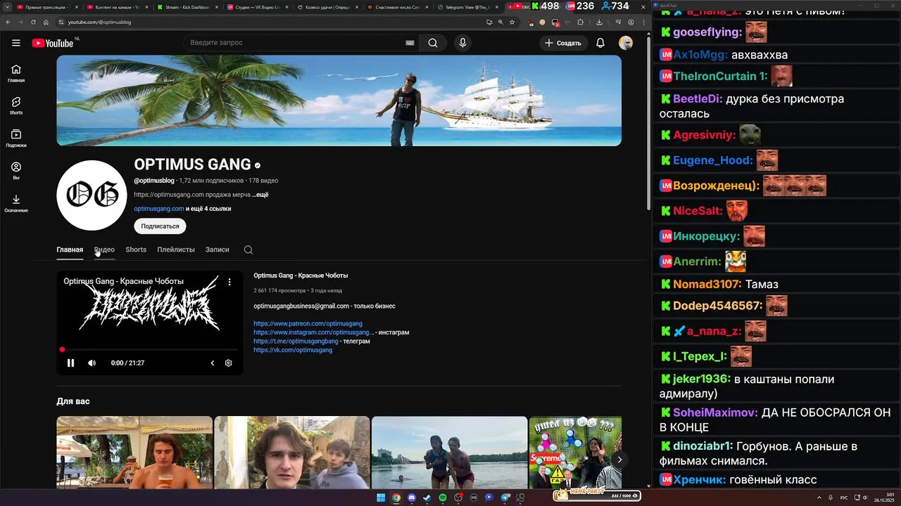The image size is (901, 506).
Task: Click username Nomad3107 in chat
Action: pyautogui.click(x=707, y=285)
